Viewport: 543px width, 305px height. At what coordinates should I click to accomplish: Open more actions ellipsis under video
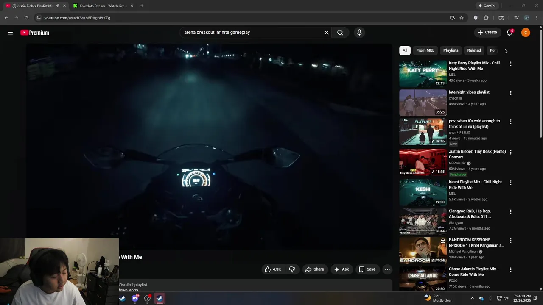coord(387,269)
